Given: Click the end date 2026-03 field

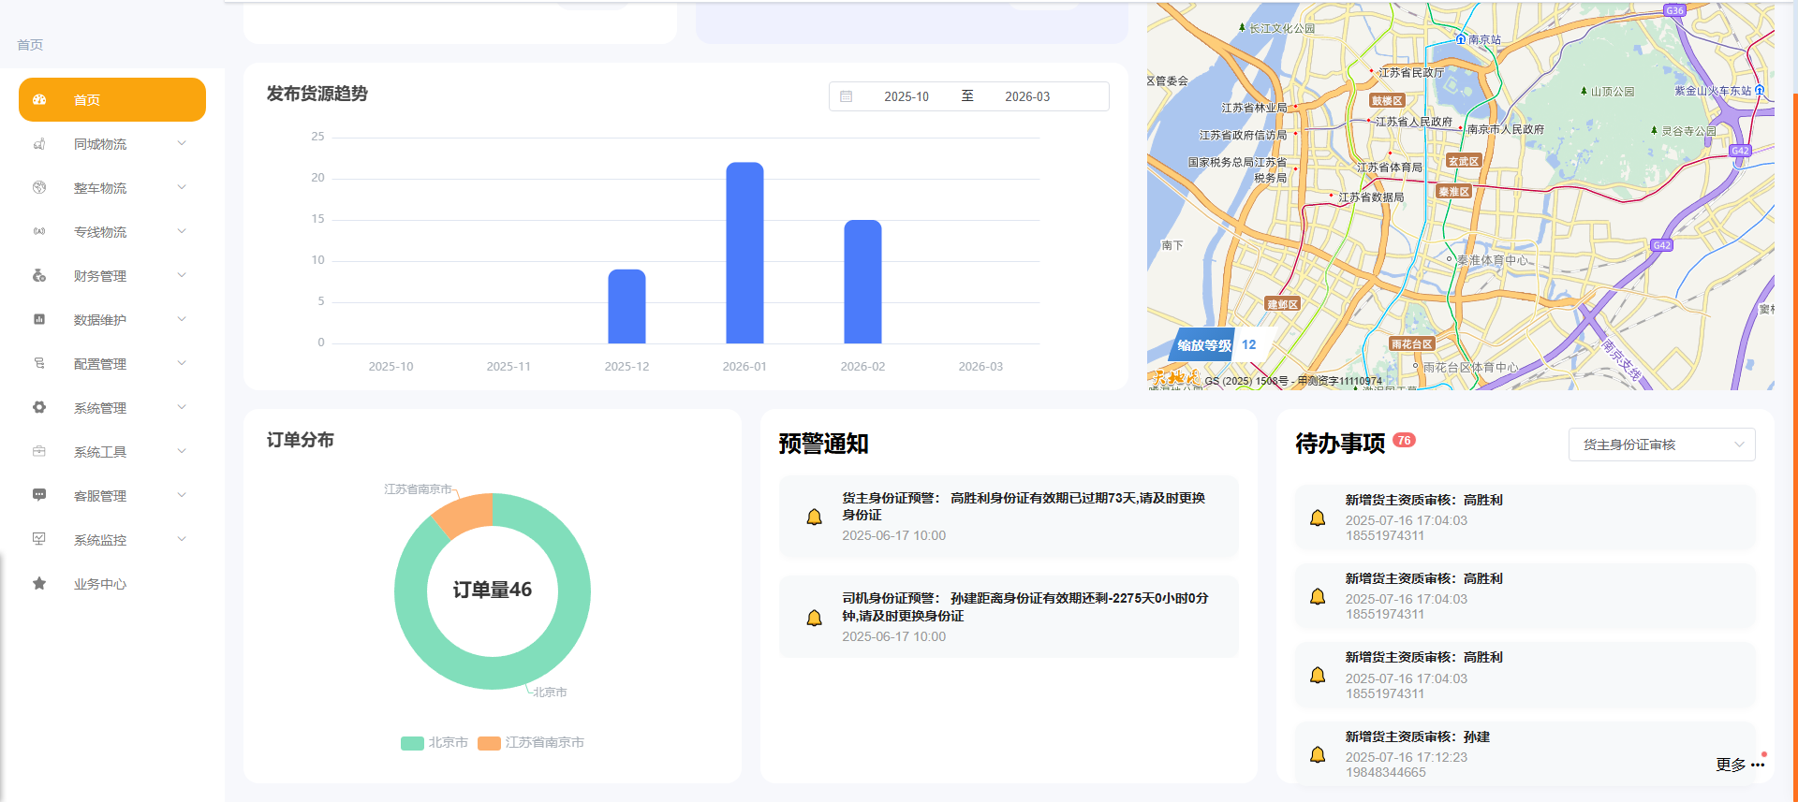Looking at the screenshot, I should tap(1027, 96).
